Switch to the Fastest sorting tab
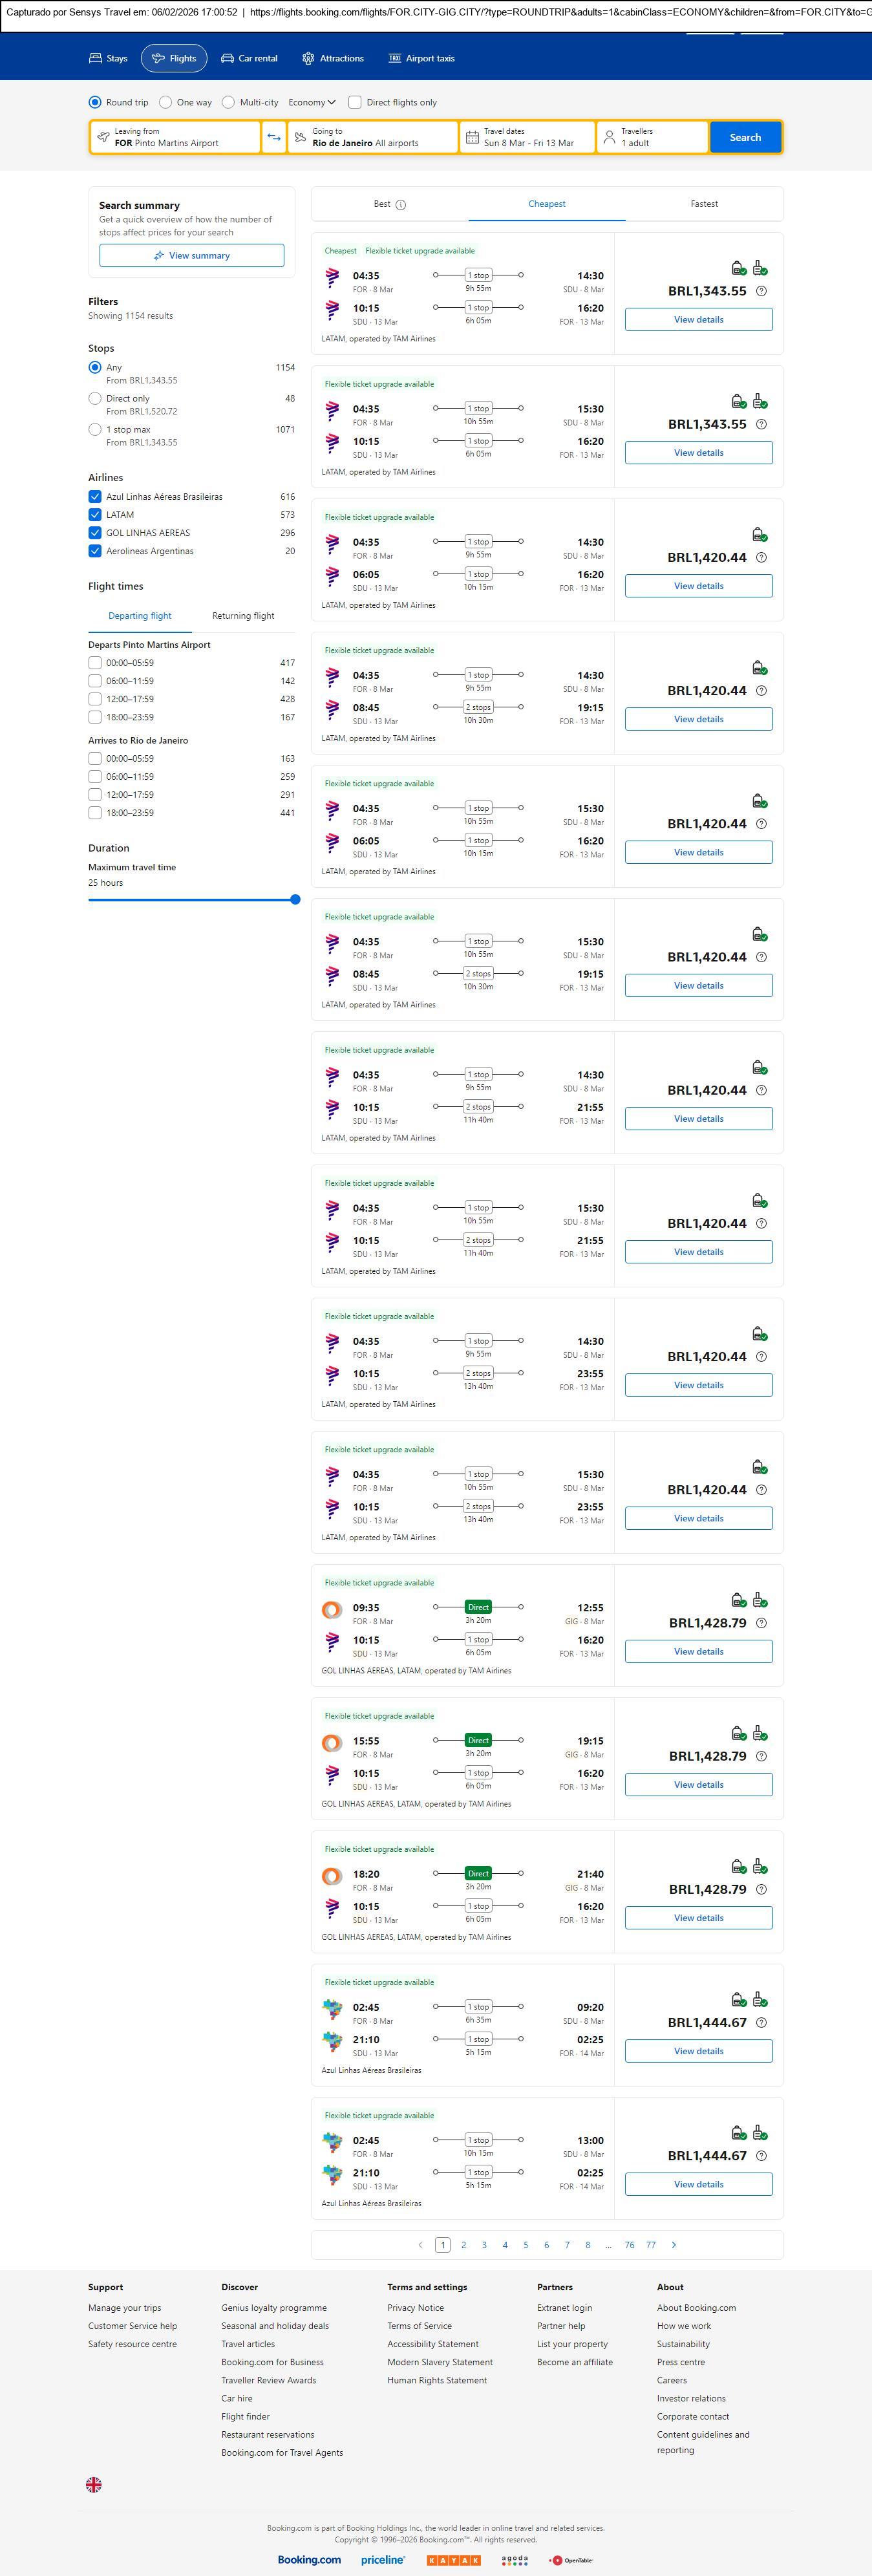This screenshot has height=2576, width=872. (704, 204)
